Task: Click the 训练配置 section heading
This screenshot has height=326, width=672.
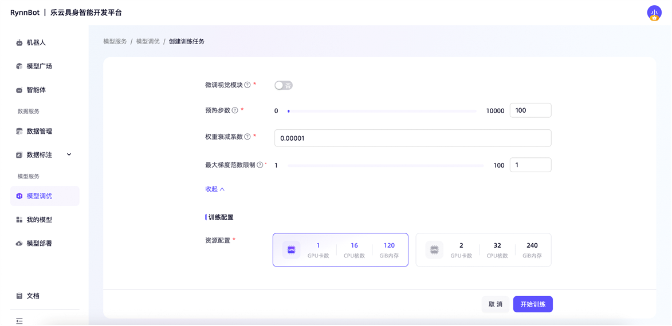Action: click(x=221, y=217)
